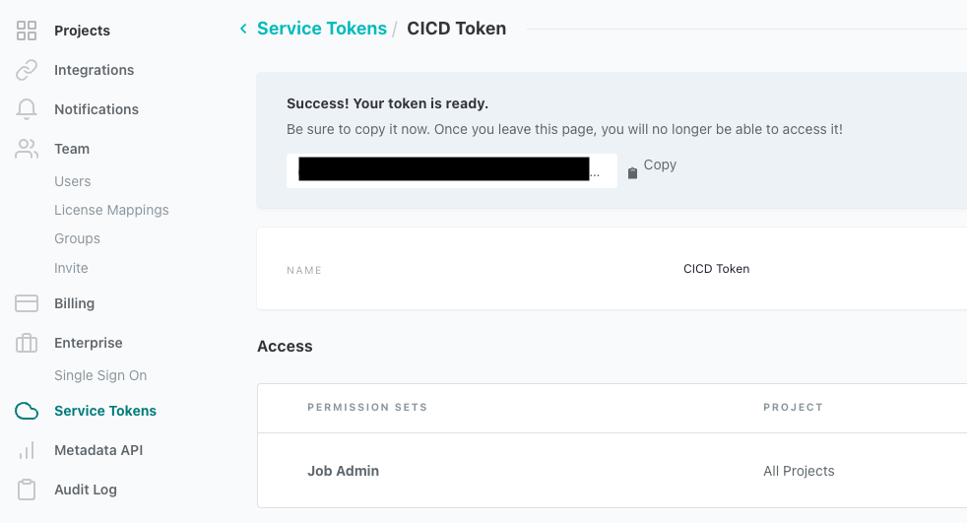Image resolution: width=967 pixels, height=523 pixels.
Task: Click the Enterprise briefcase icon
Action: pos(27,343)
